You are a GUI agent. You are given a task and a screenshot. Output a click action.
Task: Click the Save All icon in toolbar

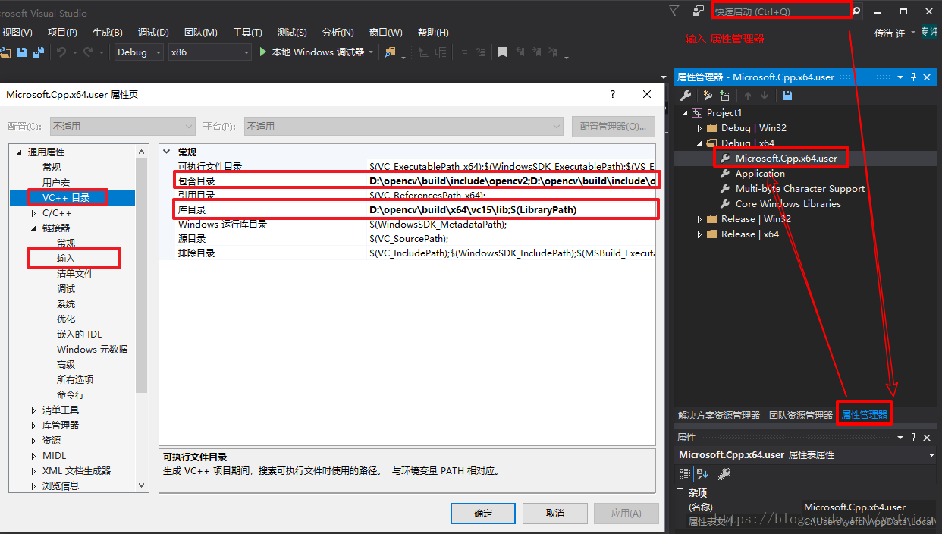point(37,52)
